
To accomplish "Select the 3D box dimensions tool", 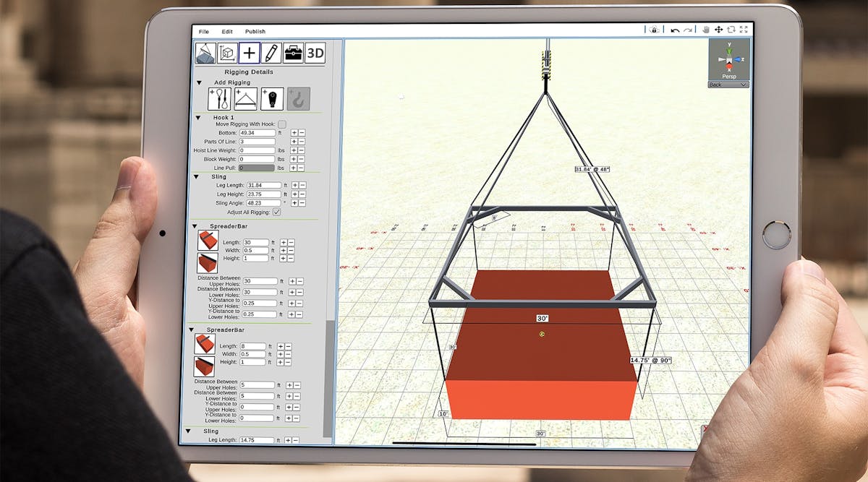I will (228, 53).
